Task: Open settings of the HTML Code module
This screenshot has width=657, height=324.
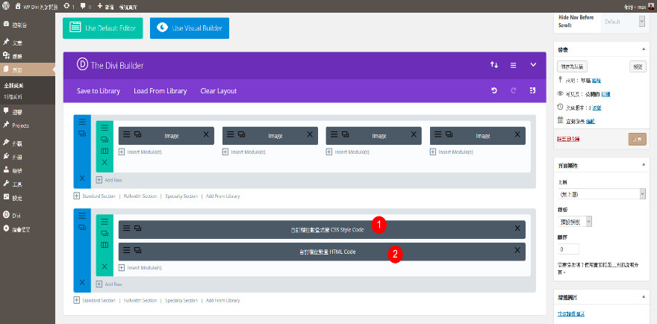Action: 126,250
